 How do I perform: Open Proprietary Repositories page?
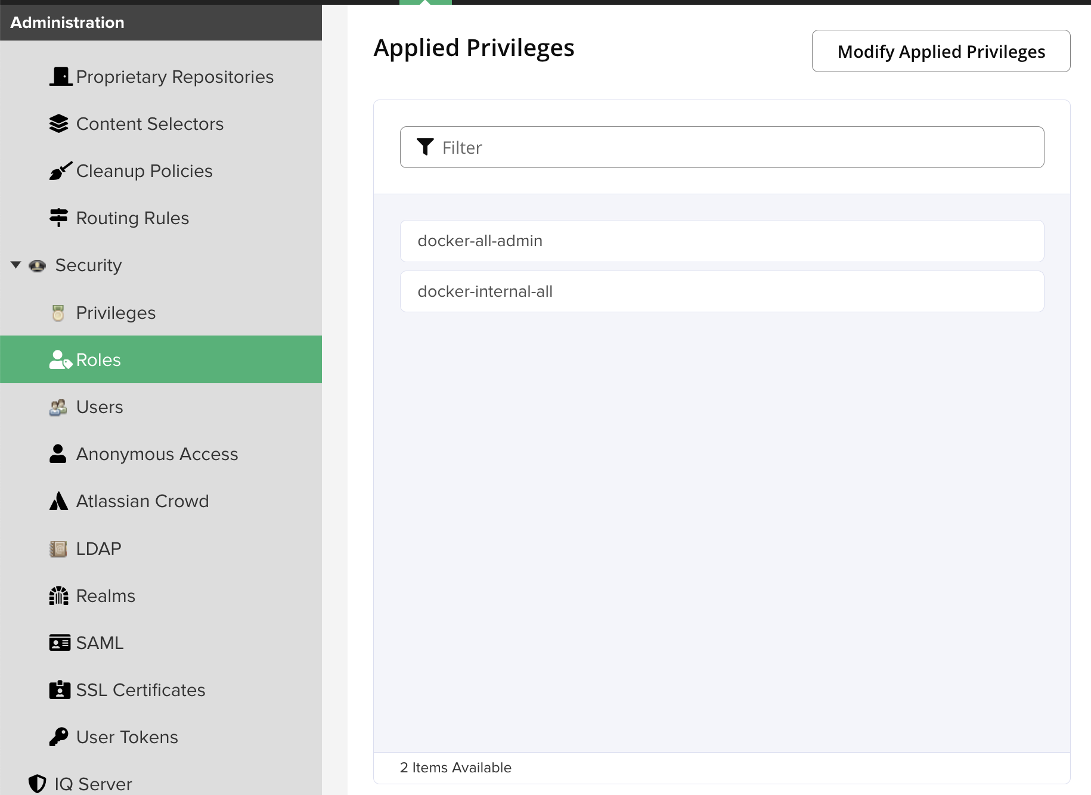[175, 76]
